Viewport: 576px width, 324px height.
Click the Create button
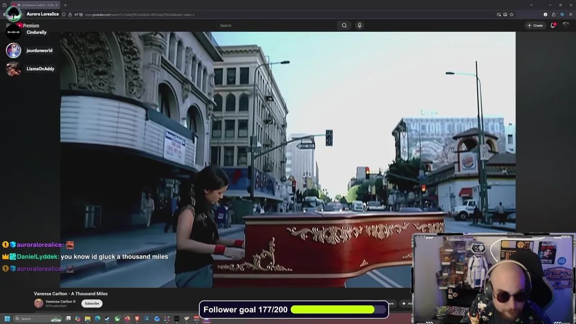tap(535, 26)
